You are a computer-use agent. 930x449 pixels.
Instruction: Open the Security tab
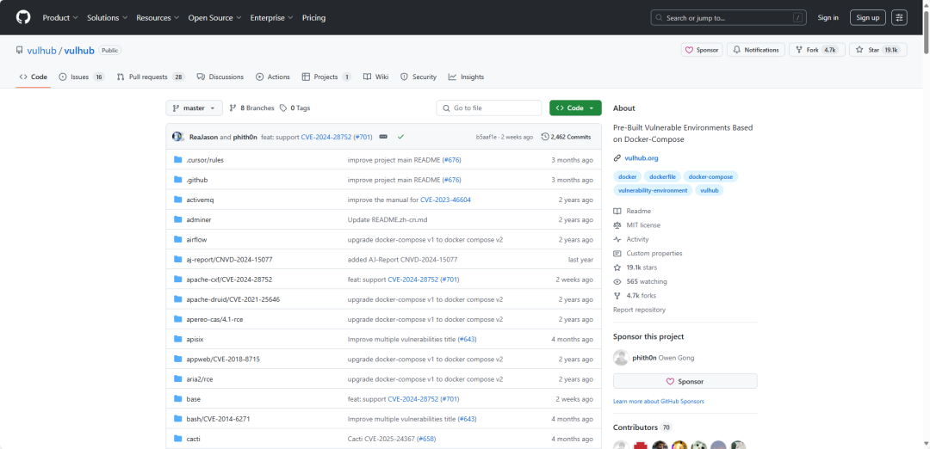point(418,77)
